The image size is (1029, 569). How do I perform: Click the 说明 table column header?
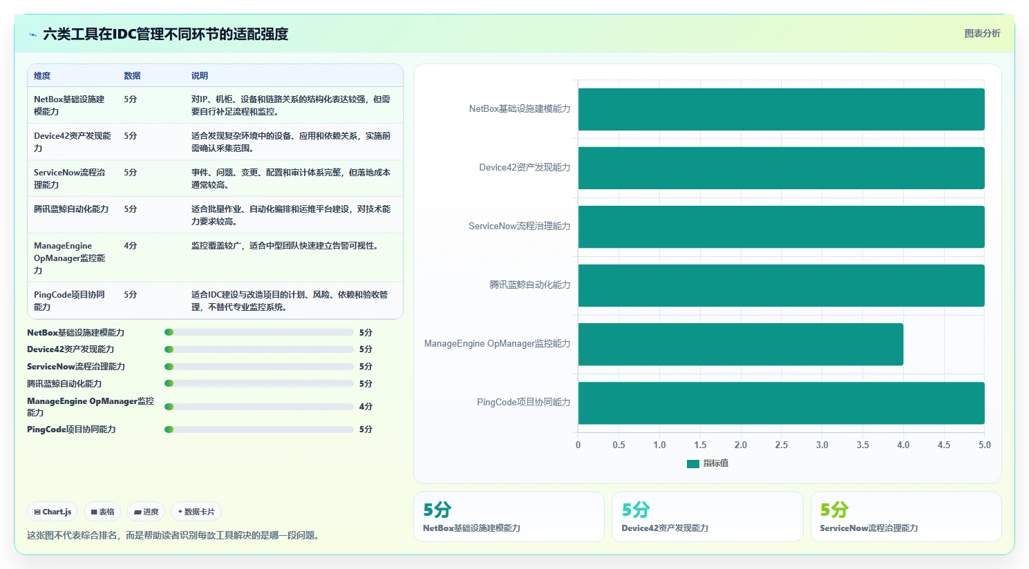[x=200, y=76]
